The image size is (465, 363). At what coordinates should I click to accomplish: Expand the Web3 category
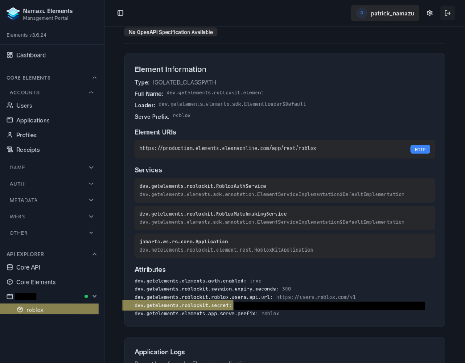coord(91,217)
